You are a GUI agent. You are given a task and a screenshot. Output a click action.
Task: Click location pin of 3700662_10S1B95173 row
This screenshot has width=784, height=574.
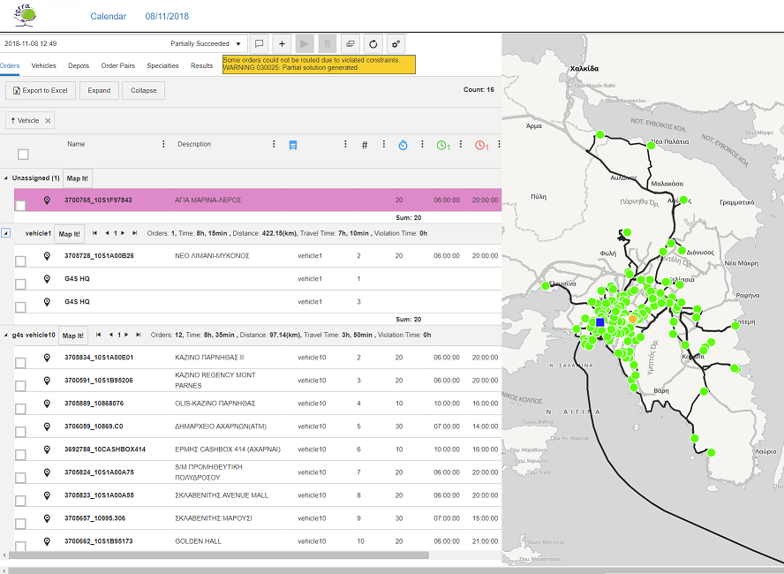47,541
